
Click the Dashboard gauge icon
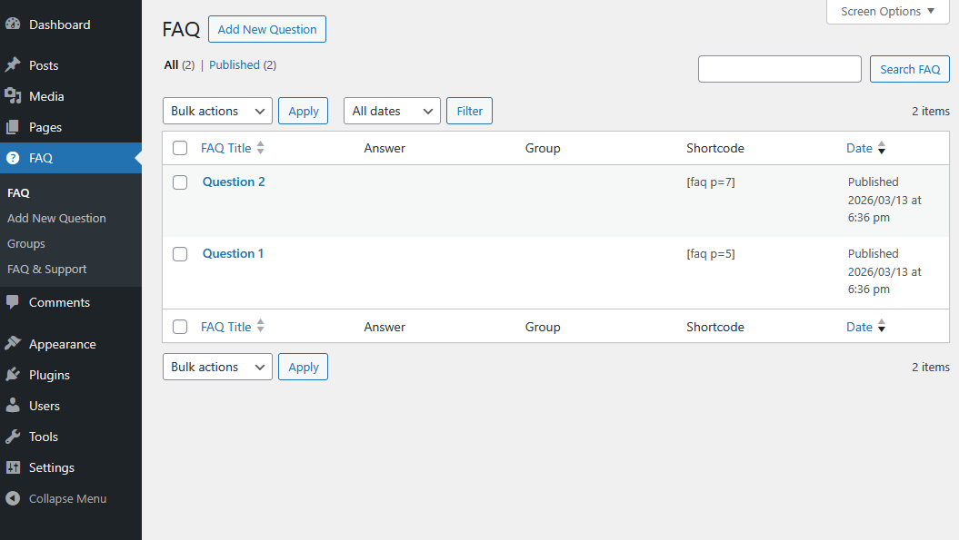[x=13, y=25]
